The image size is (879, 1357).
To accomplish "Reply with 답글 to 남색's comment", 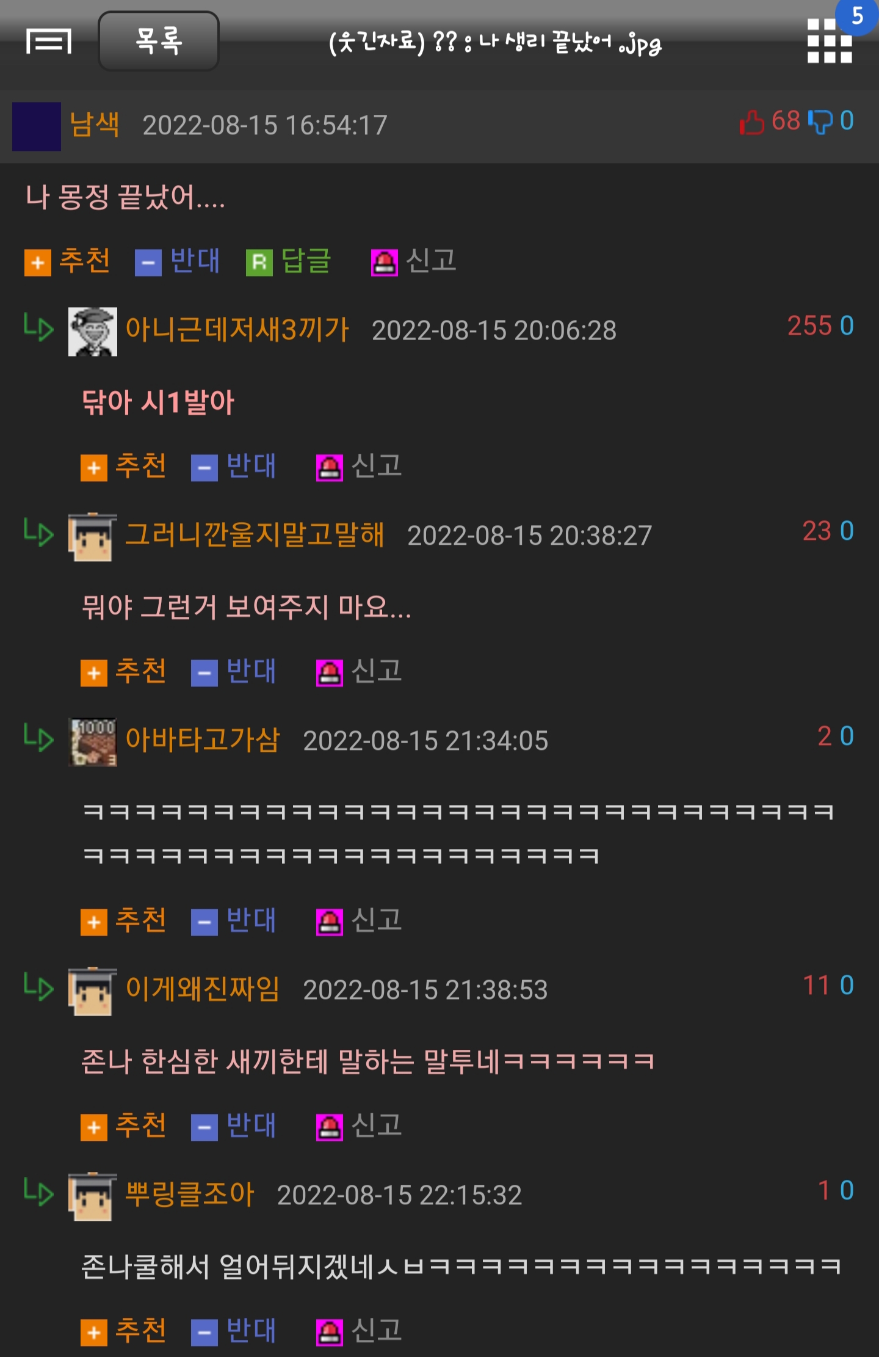I will pos(289,261).
